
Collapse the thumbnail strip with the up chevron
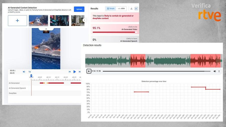(x=46, y=29)
